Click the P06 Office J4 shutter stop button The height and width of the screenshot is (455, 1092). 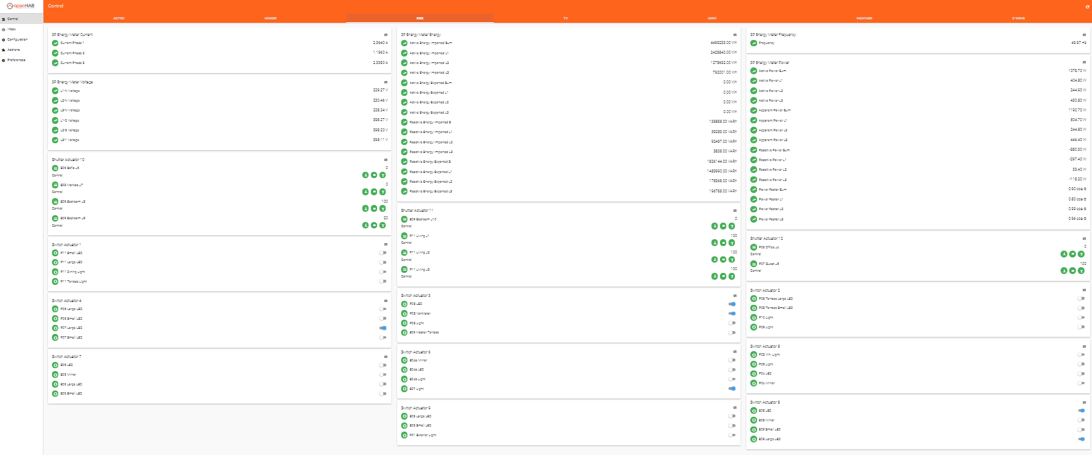[x=1073, y=254]
